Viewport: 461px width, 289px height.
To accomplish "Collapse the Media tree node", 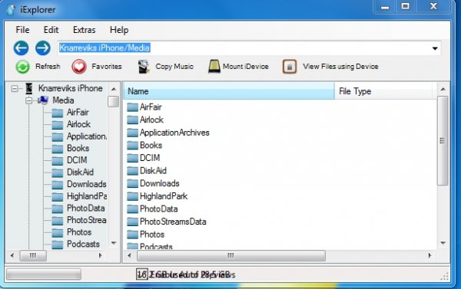I will tap(29, 100).
